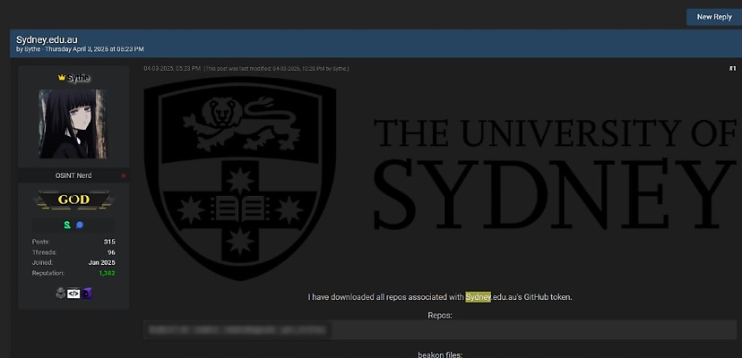Click the highlighted word Sydney in the post
Image resolution: width=742 pixels, height=358 pixels.
coord(478,297)
